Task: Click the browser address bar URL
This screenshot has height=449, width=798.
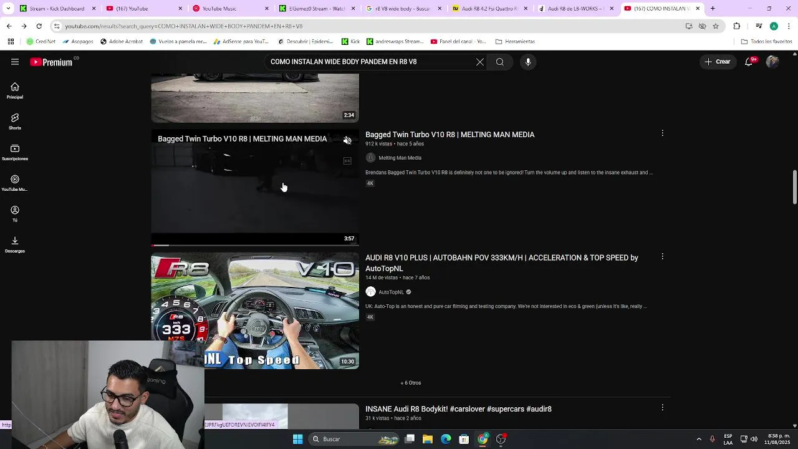Action: pyautogui.click(x=184, y=26)
